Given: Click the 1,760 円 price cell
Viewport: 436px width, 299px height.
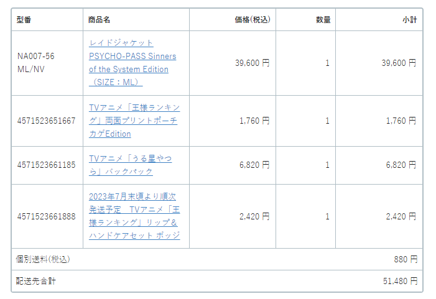Looking at the screenshot, I should coord(254,121).
